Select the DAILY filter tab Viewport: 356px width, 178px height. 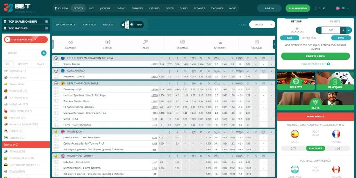coord(41,64)
